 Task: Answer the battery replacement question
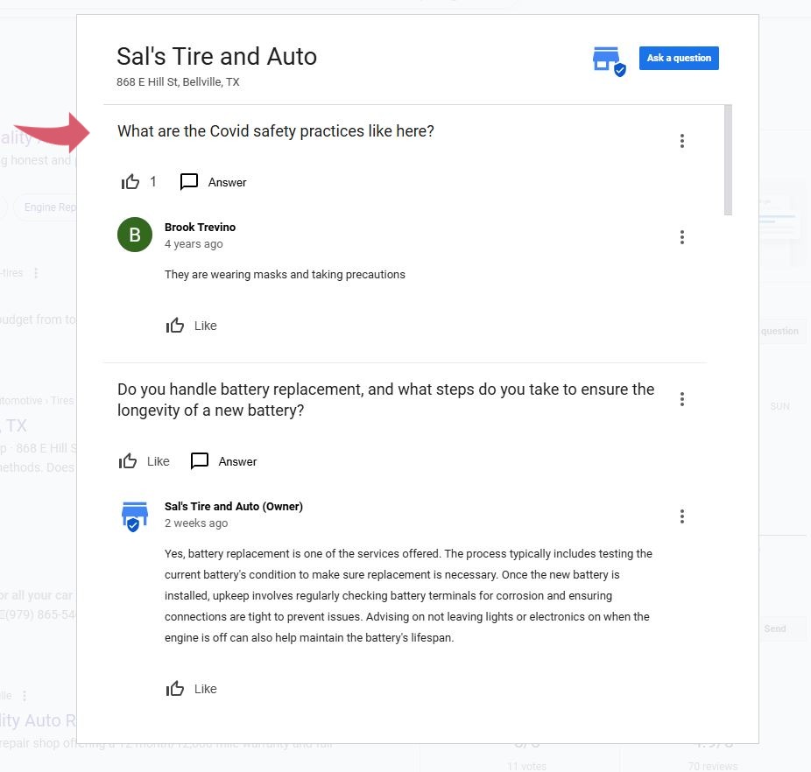click(237, 462)
